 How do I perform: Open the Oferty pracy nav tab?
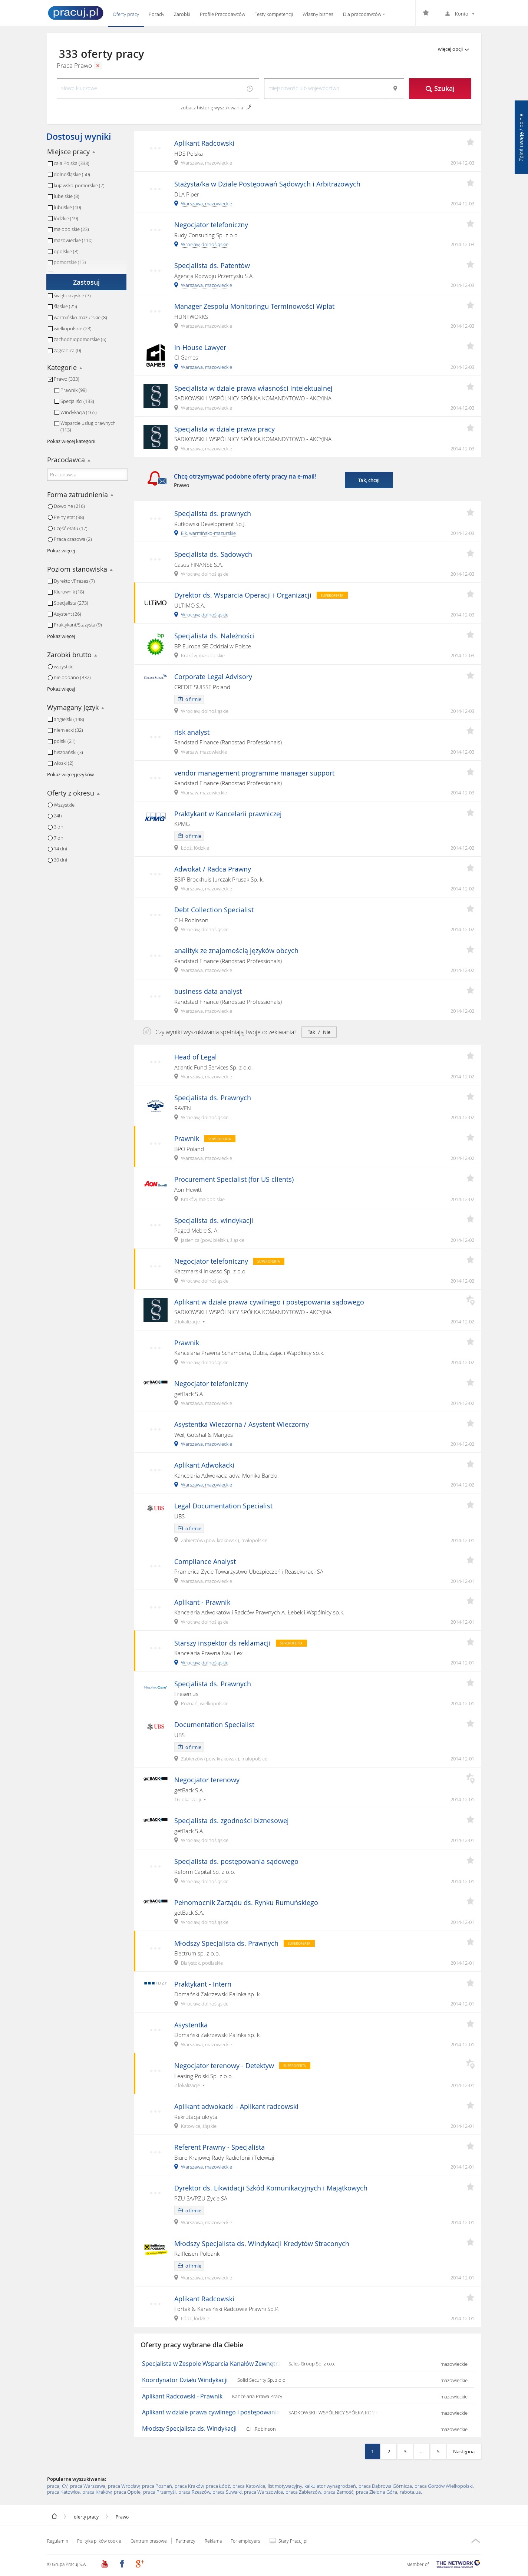(x=126, y=14)
